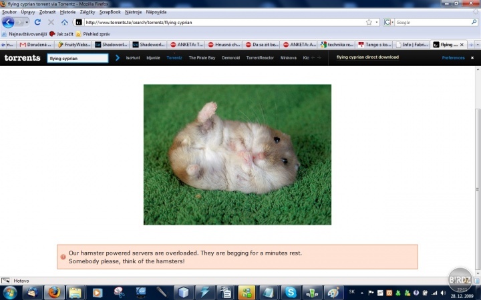The height and width of the screenshot is (300, 481).
Task: Click the Firefox back button
Action: tap(9, 22)
